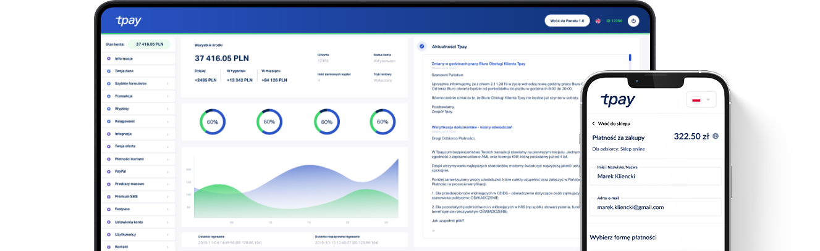
Task: Open the Weryfikacja dokumentów news link
Action: tap(471, 127)
